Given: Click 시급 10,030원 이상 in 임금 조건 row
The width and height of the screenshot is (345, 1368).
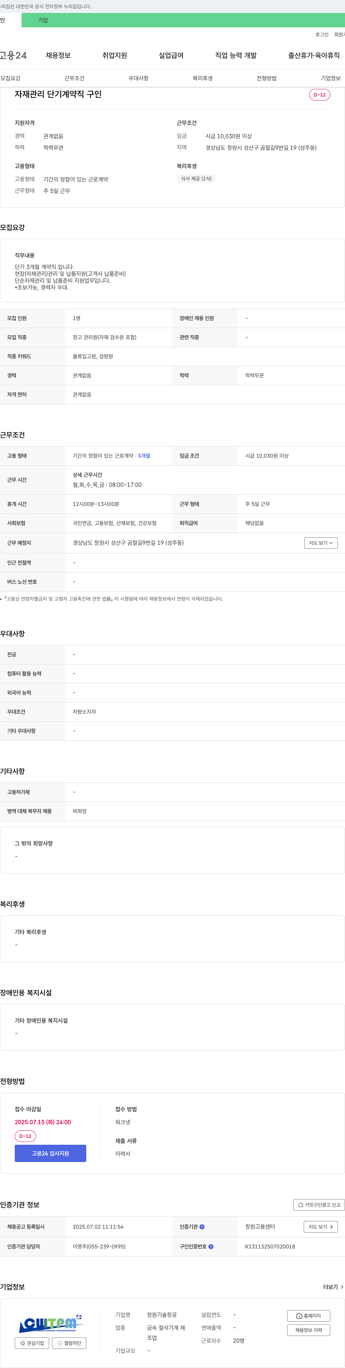Looking at the screenshot, I should (267, 456).
